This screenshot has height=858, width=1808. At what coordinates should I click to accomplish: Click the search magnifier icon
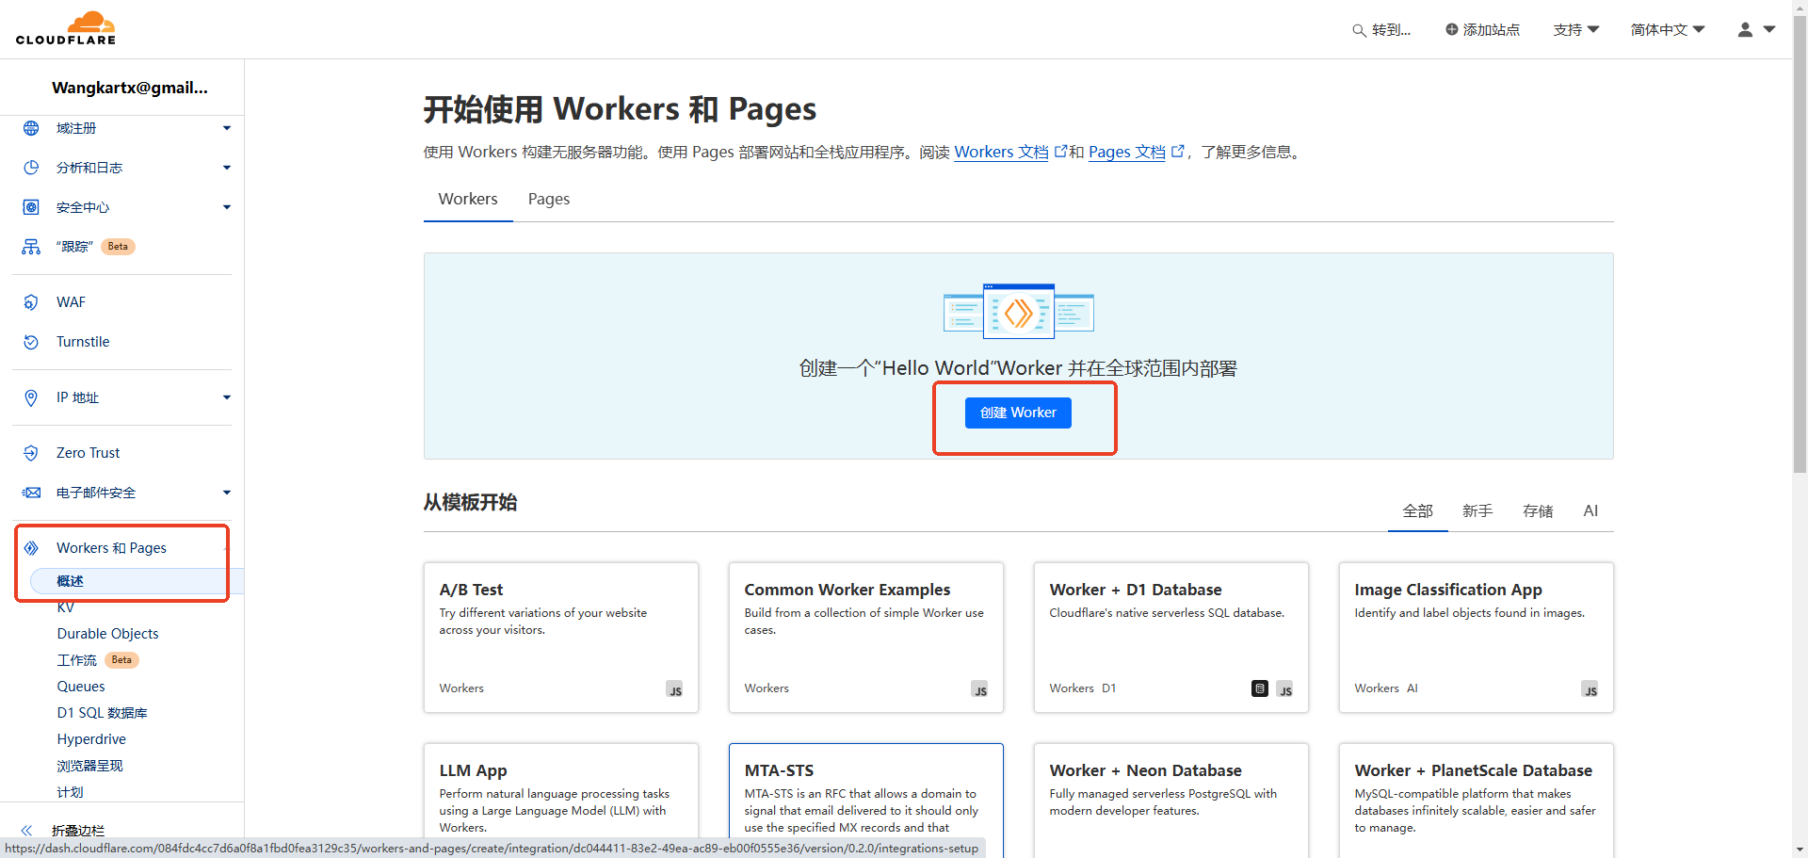(x=1359, y=30)
